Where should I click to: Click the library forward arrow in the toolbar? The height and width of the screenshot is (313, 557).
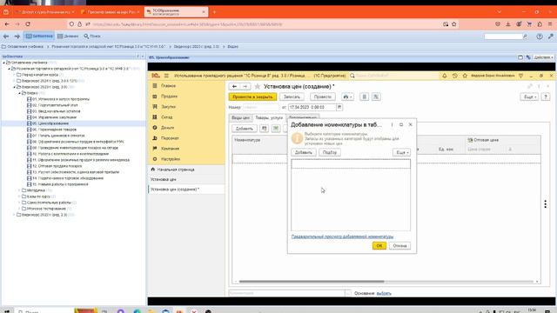[x=17, y=37]
